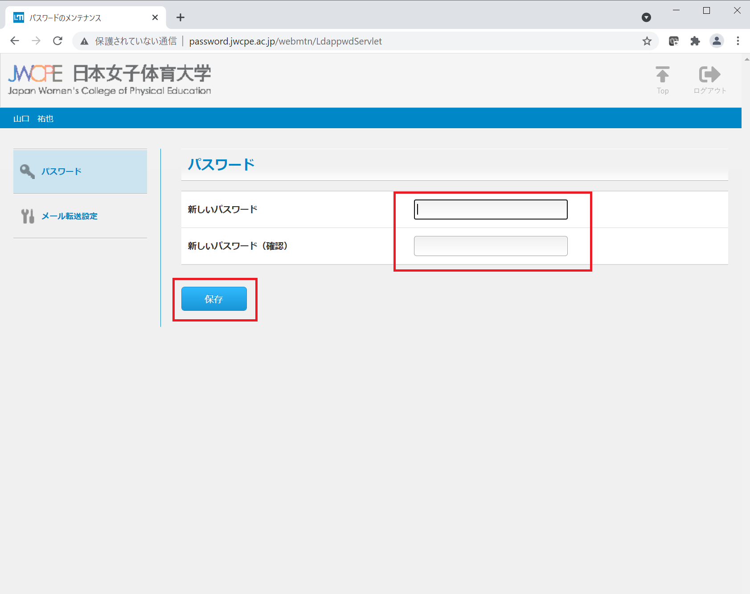
Task: Click the 保存 save button
Action: (x=214, y=299)
